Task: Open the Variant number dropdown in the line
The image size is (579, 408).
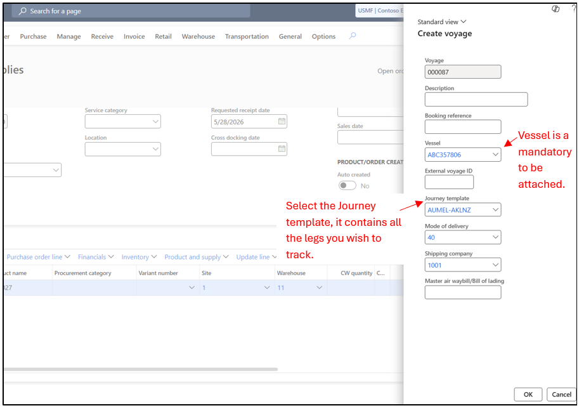Action: (192, 287)
